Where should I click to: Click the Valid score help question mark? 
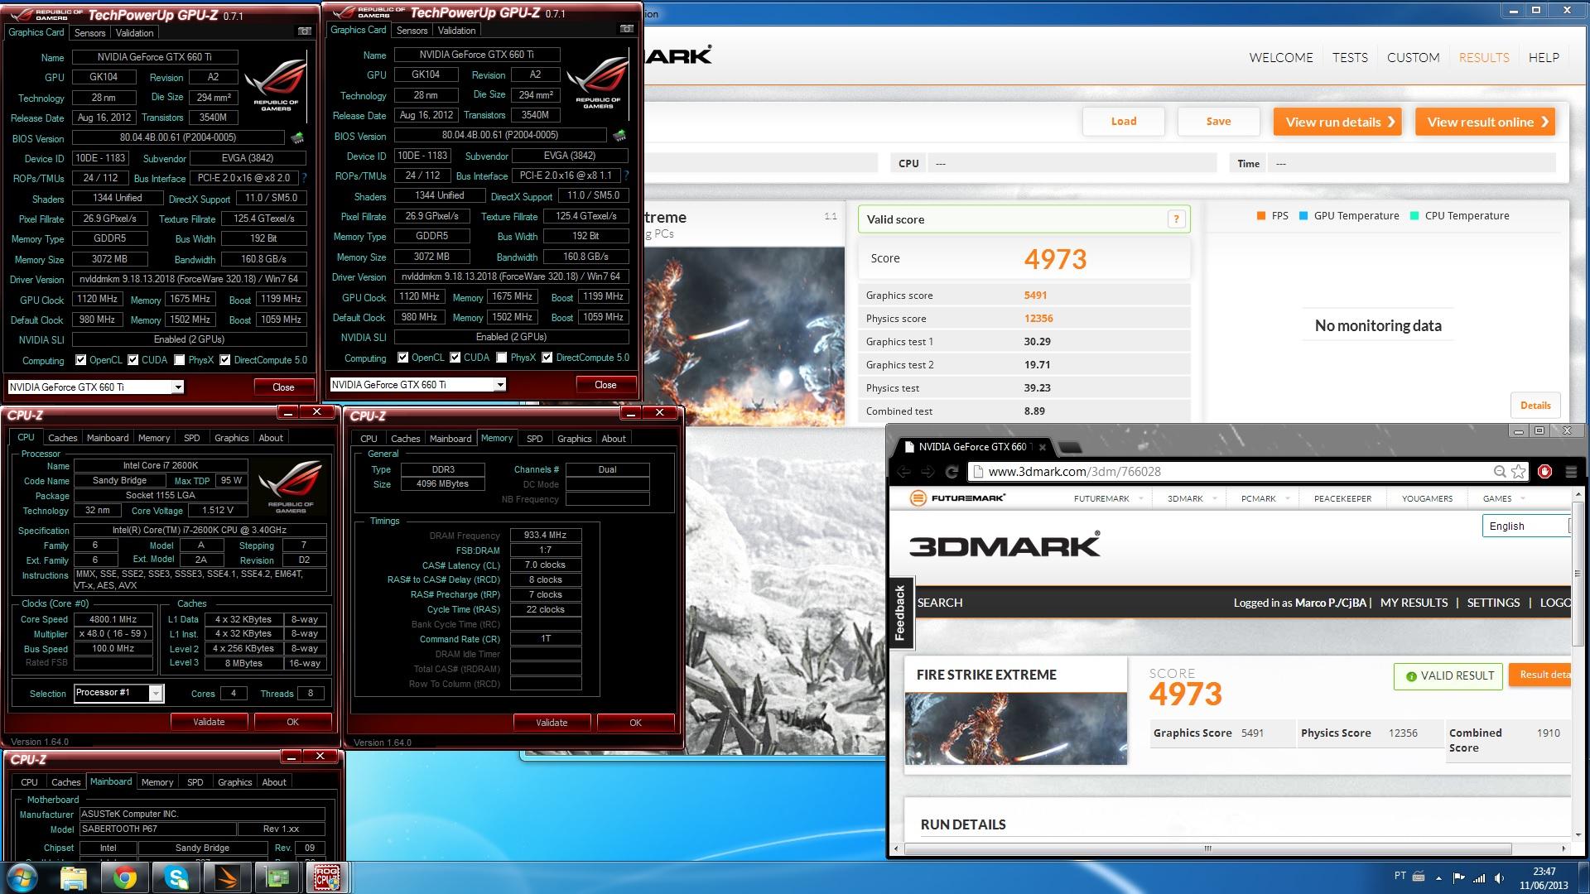point(1176,219)
